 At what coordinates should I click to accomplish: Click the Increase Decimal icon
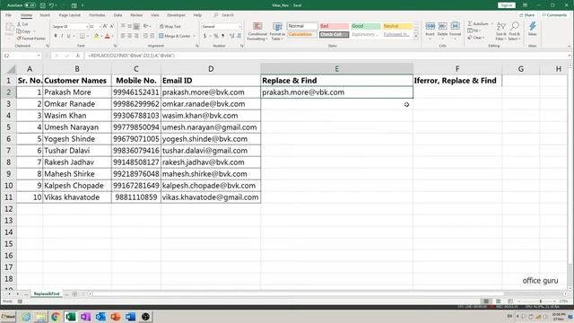point(231,36)
